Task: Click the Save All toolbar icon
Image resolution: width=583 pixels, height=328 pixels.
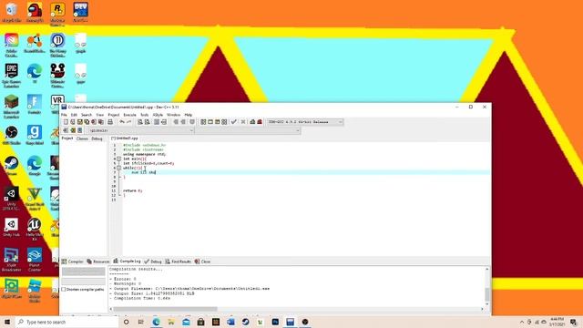Action: point(87,122)
